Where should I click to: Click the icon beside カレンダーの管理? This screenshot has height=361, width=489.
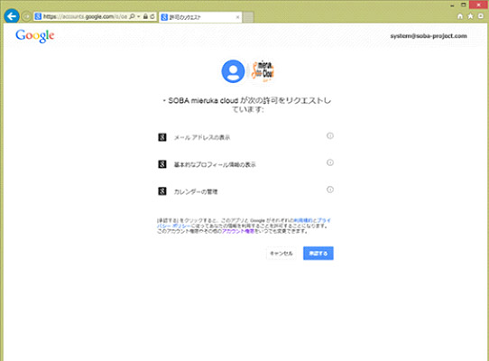pos(162,191)
